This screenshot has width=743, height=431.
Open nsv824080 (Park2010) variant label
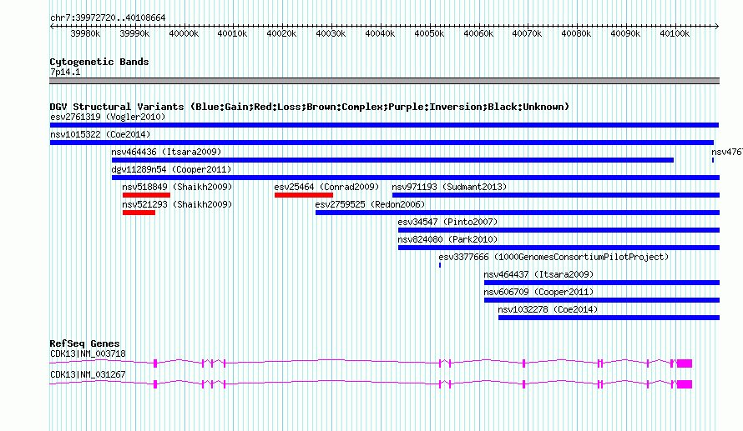point(447,239)
